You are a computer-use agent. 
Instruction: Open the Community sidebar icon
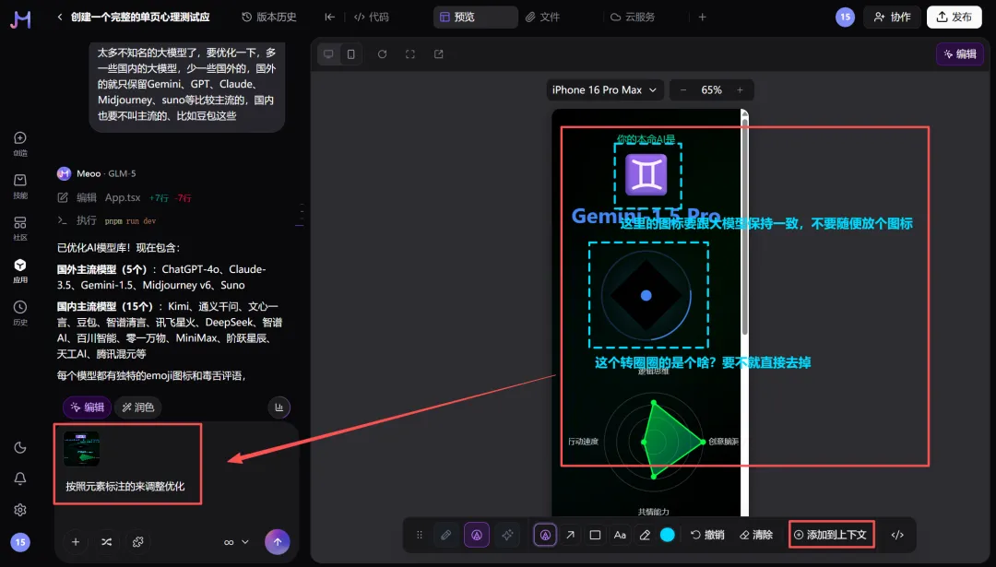coord(20,228)
